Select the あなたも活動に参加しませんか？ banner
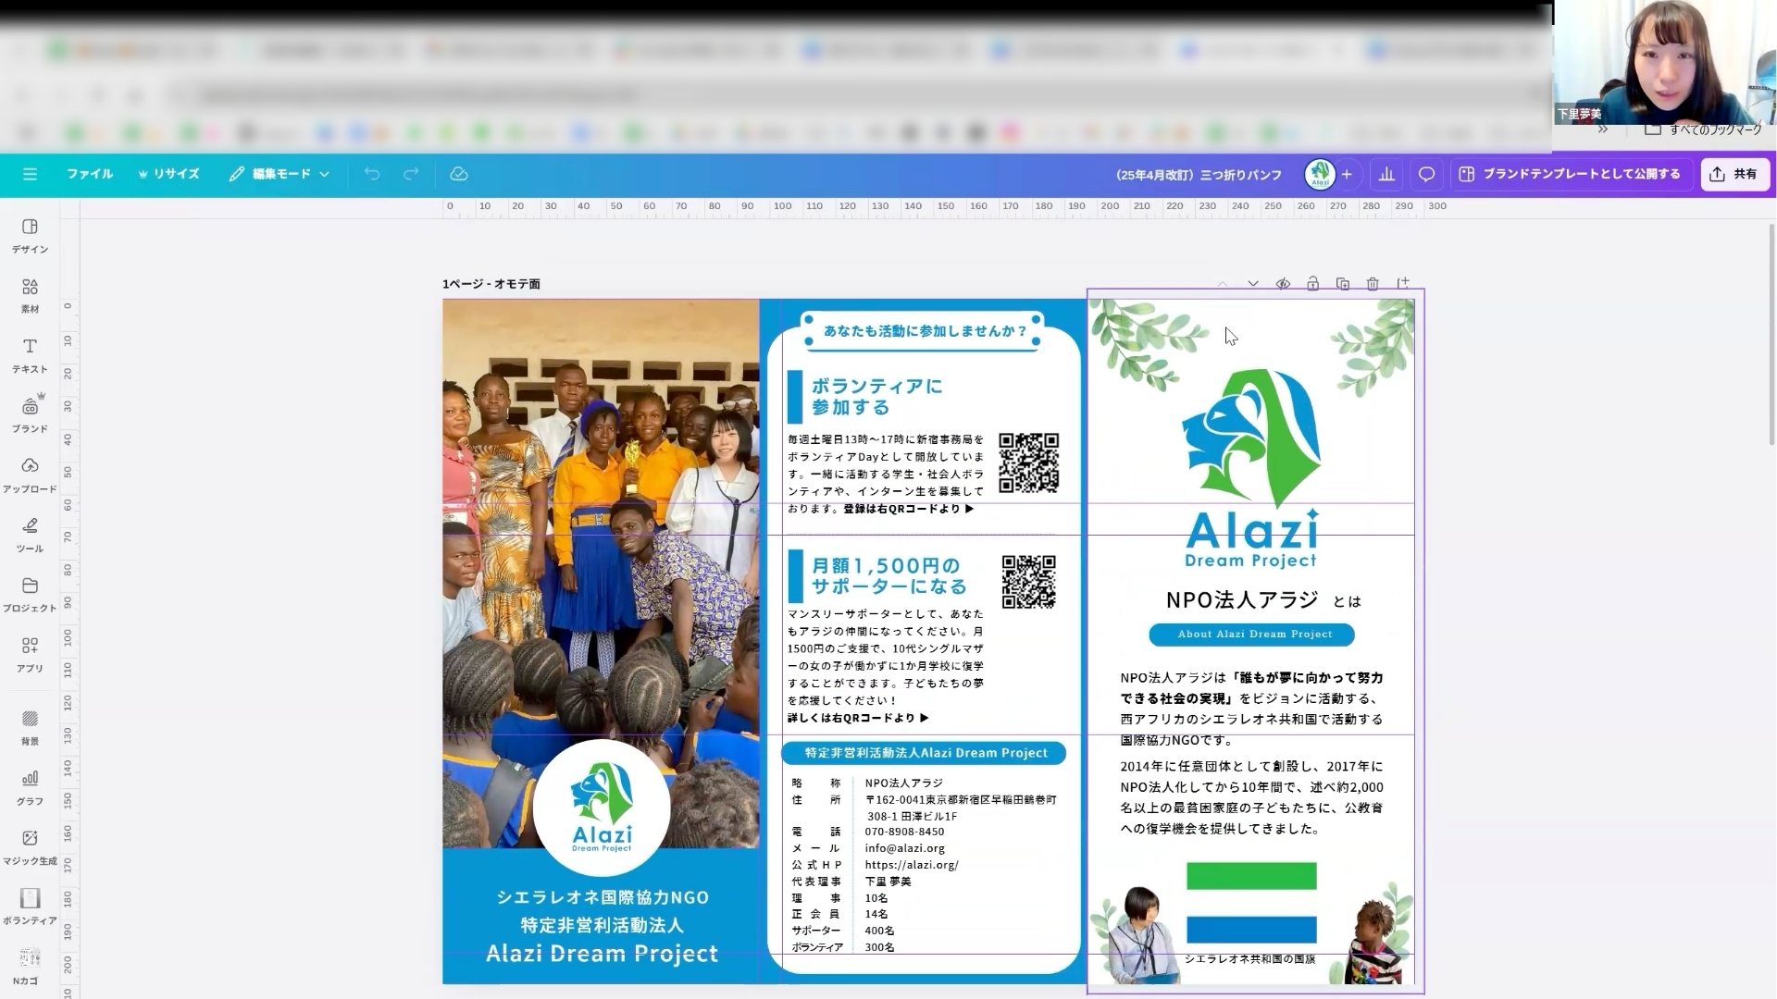Screen dimensions: 1777x999 [924, 331]
